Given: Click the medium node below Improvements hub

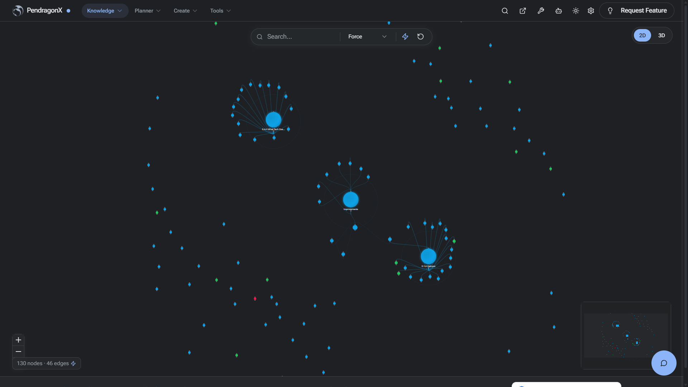Looking at the screenshot, I should click(355, 228).
